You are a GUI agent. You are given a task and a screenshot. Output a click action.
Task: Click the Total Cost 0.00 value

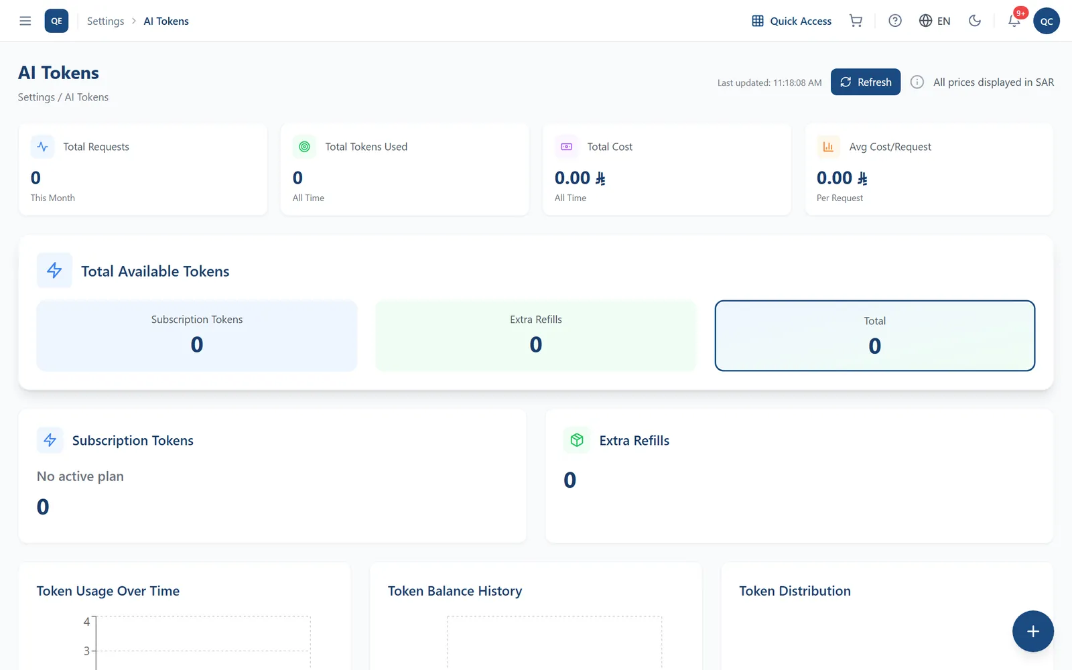580,178
